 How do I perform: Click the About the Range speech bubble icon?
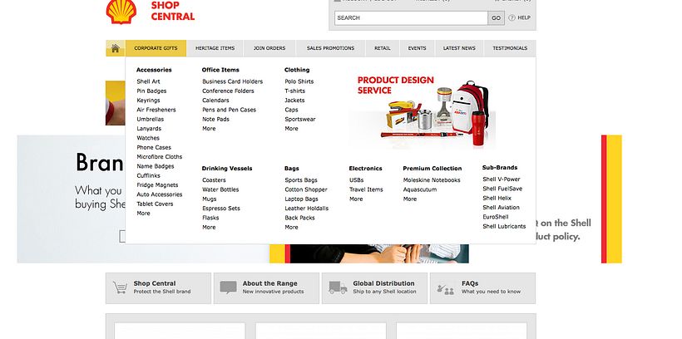[229, 287]
